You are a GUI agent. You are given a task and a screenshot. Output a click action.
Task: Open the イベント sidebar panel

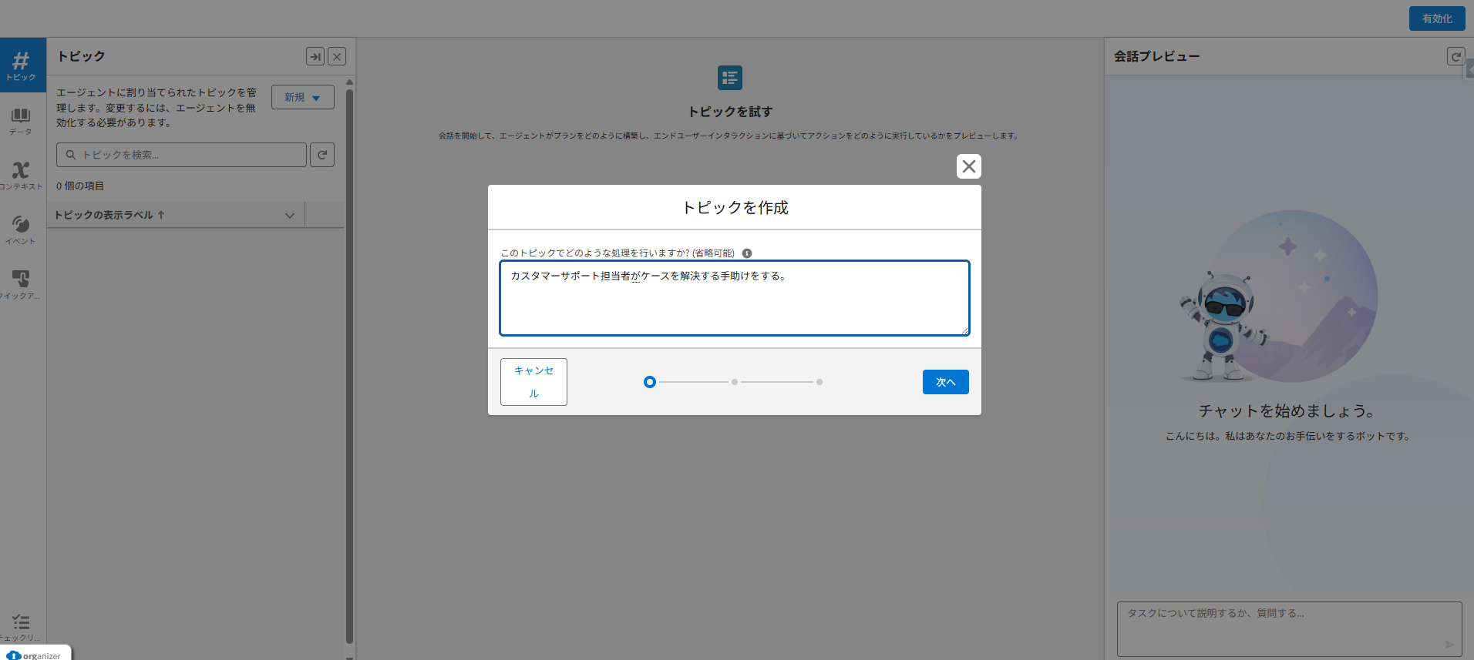[21, 229]
